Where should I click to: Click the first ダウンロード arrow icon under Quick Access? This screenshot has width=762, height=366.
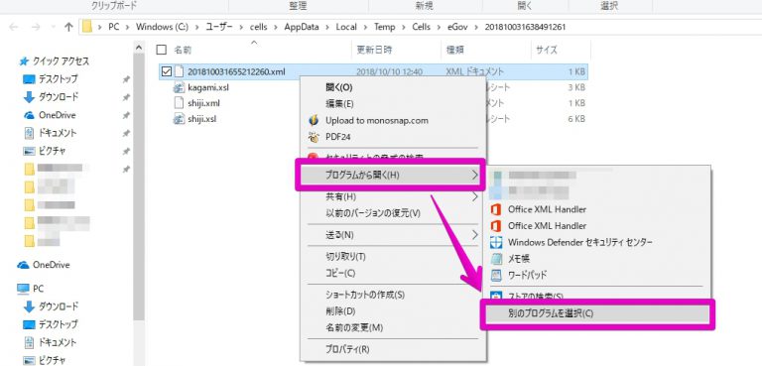point(29,97)
